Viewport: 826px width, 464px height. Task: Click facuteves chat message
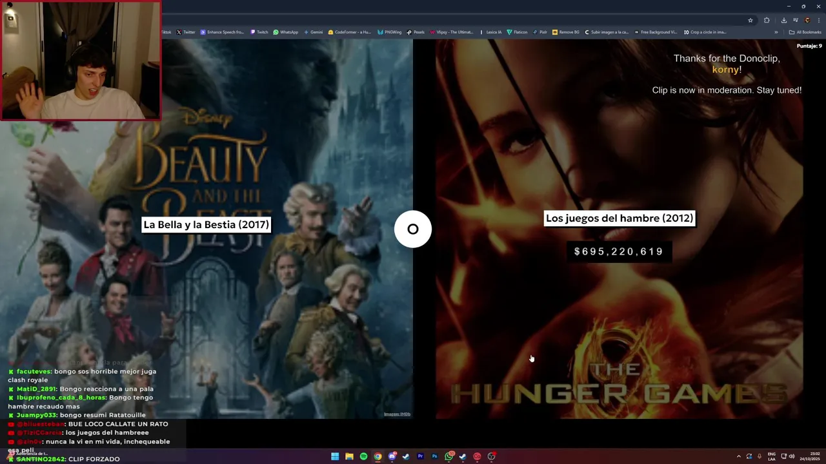pyautogui.click(x=82, y=376)
